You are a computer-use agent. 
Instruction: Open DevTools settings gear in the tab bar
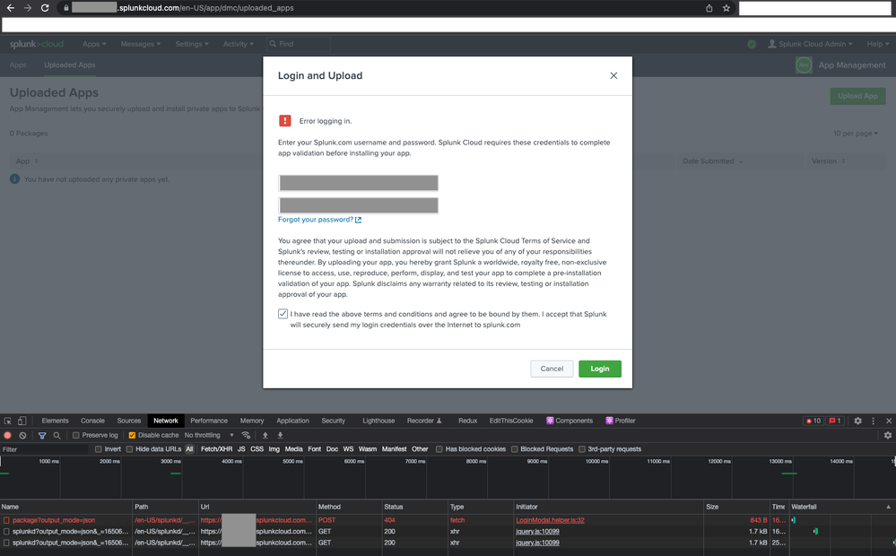[x=857, y=421]
